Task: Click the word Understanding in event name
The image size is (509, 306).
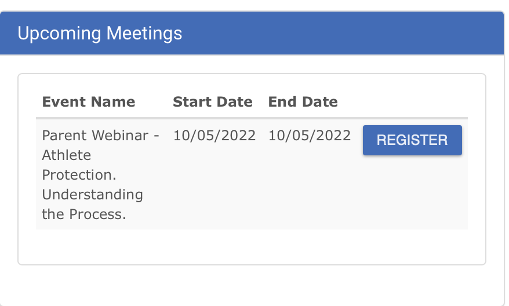Action: pyautogui.click(x=92, y=194)
